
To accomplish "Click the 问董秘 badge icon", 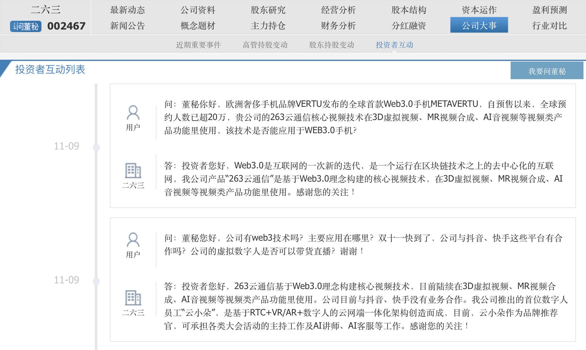I will (x=26, y=26).
